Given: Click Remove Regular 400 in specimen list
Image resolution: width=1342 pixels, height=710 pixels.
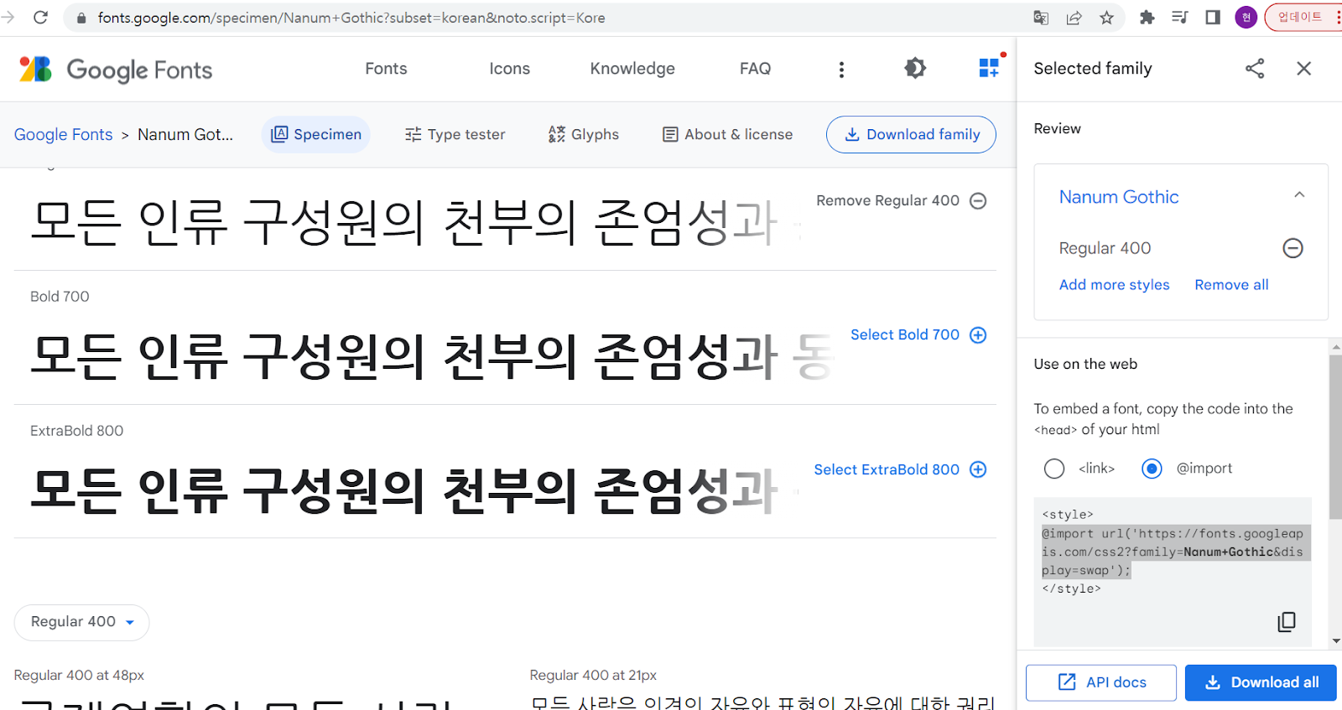Looking at the screenshot, I should coord(901,201).
